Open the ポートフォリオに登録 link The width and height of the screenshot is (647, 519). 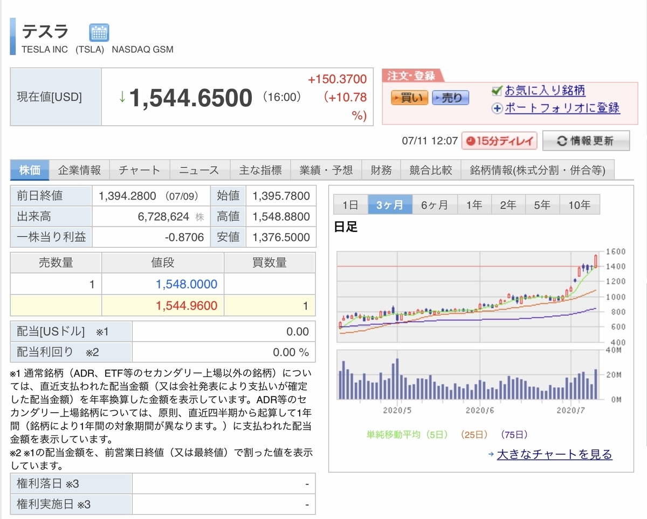click(x=562, y=108)
